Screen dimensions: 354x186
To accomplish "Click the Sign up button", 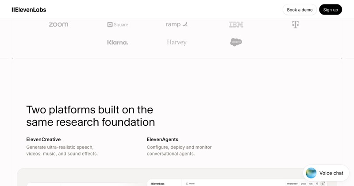I will pyautogui.click(x=331, y=10).
